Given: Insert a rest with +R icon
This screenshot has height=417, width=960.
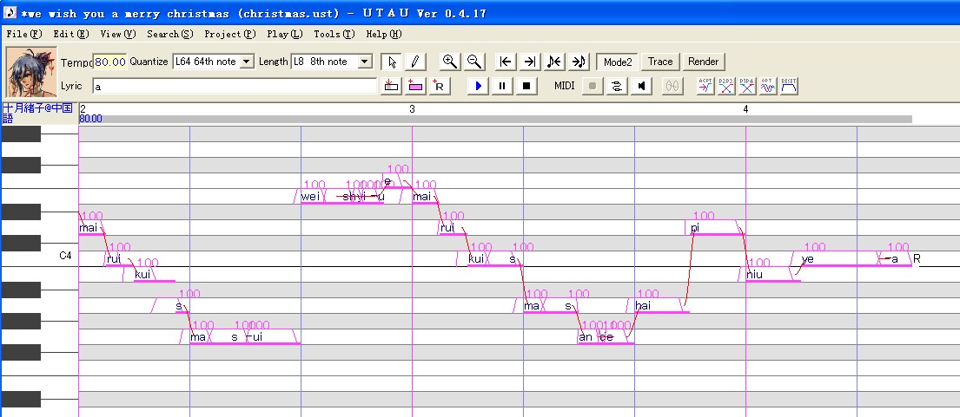Looking at the screenshot, I should coord(439,86).
